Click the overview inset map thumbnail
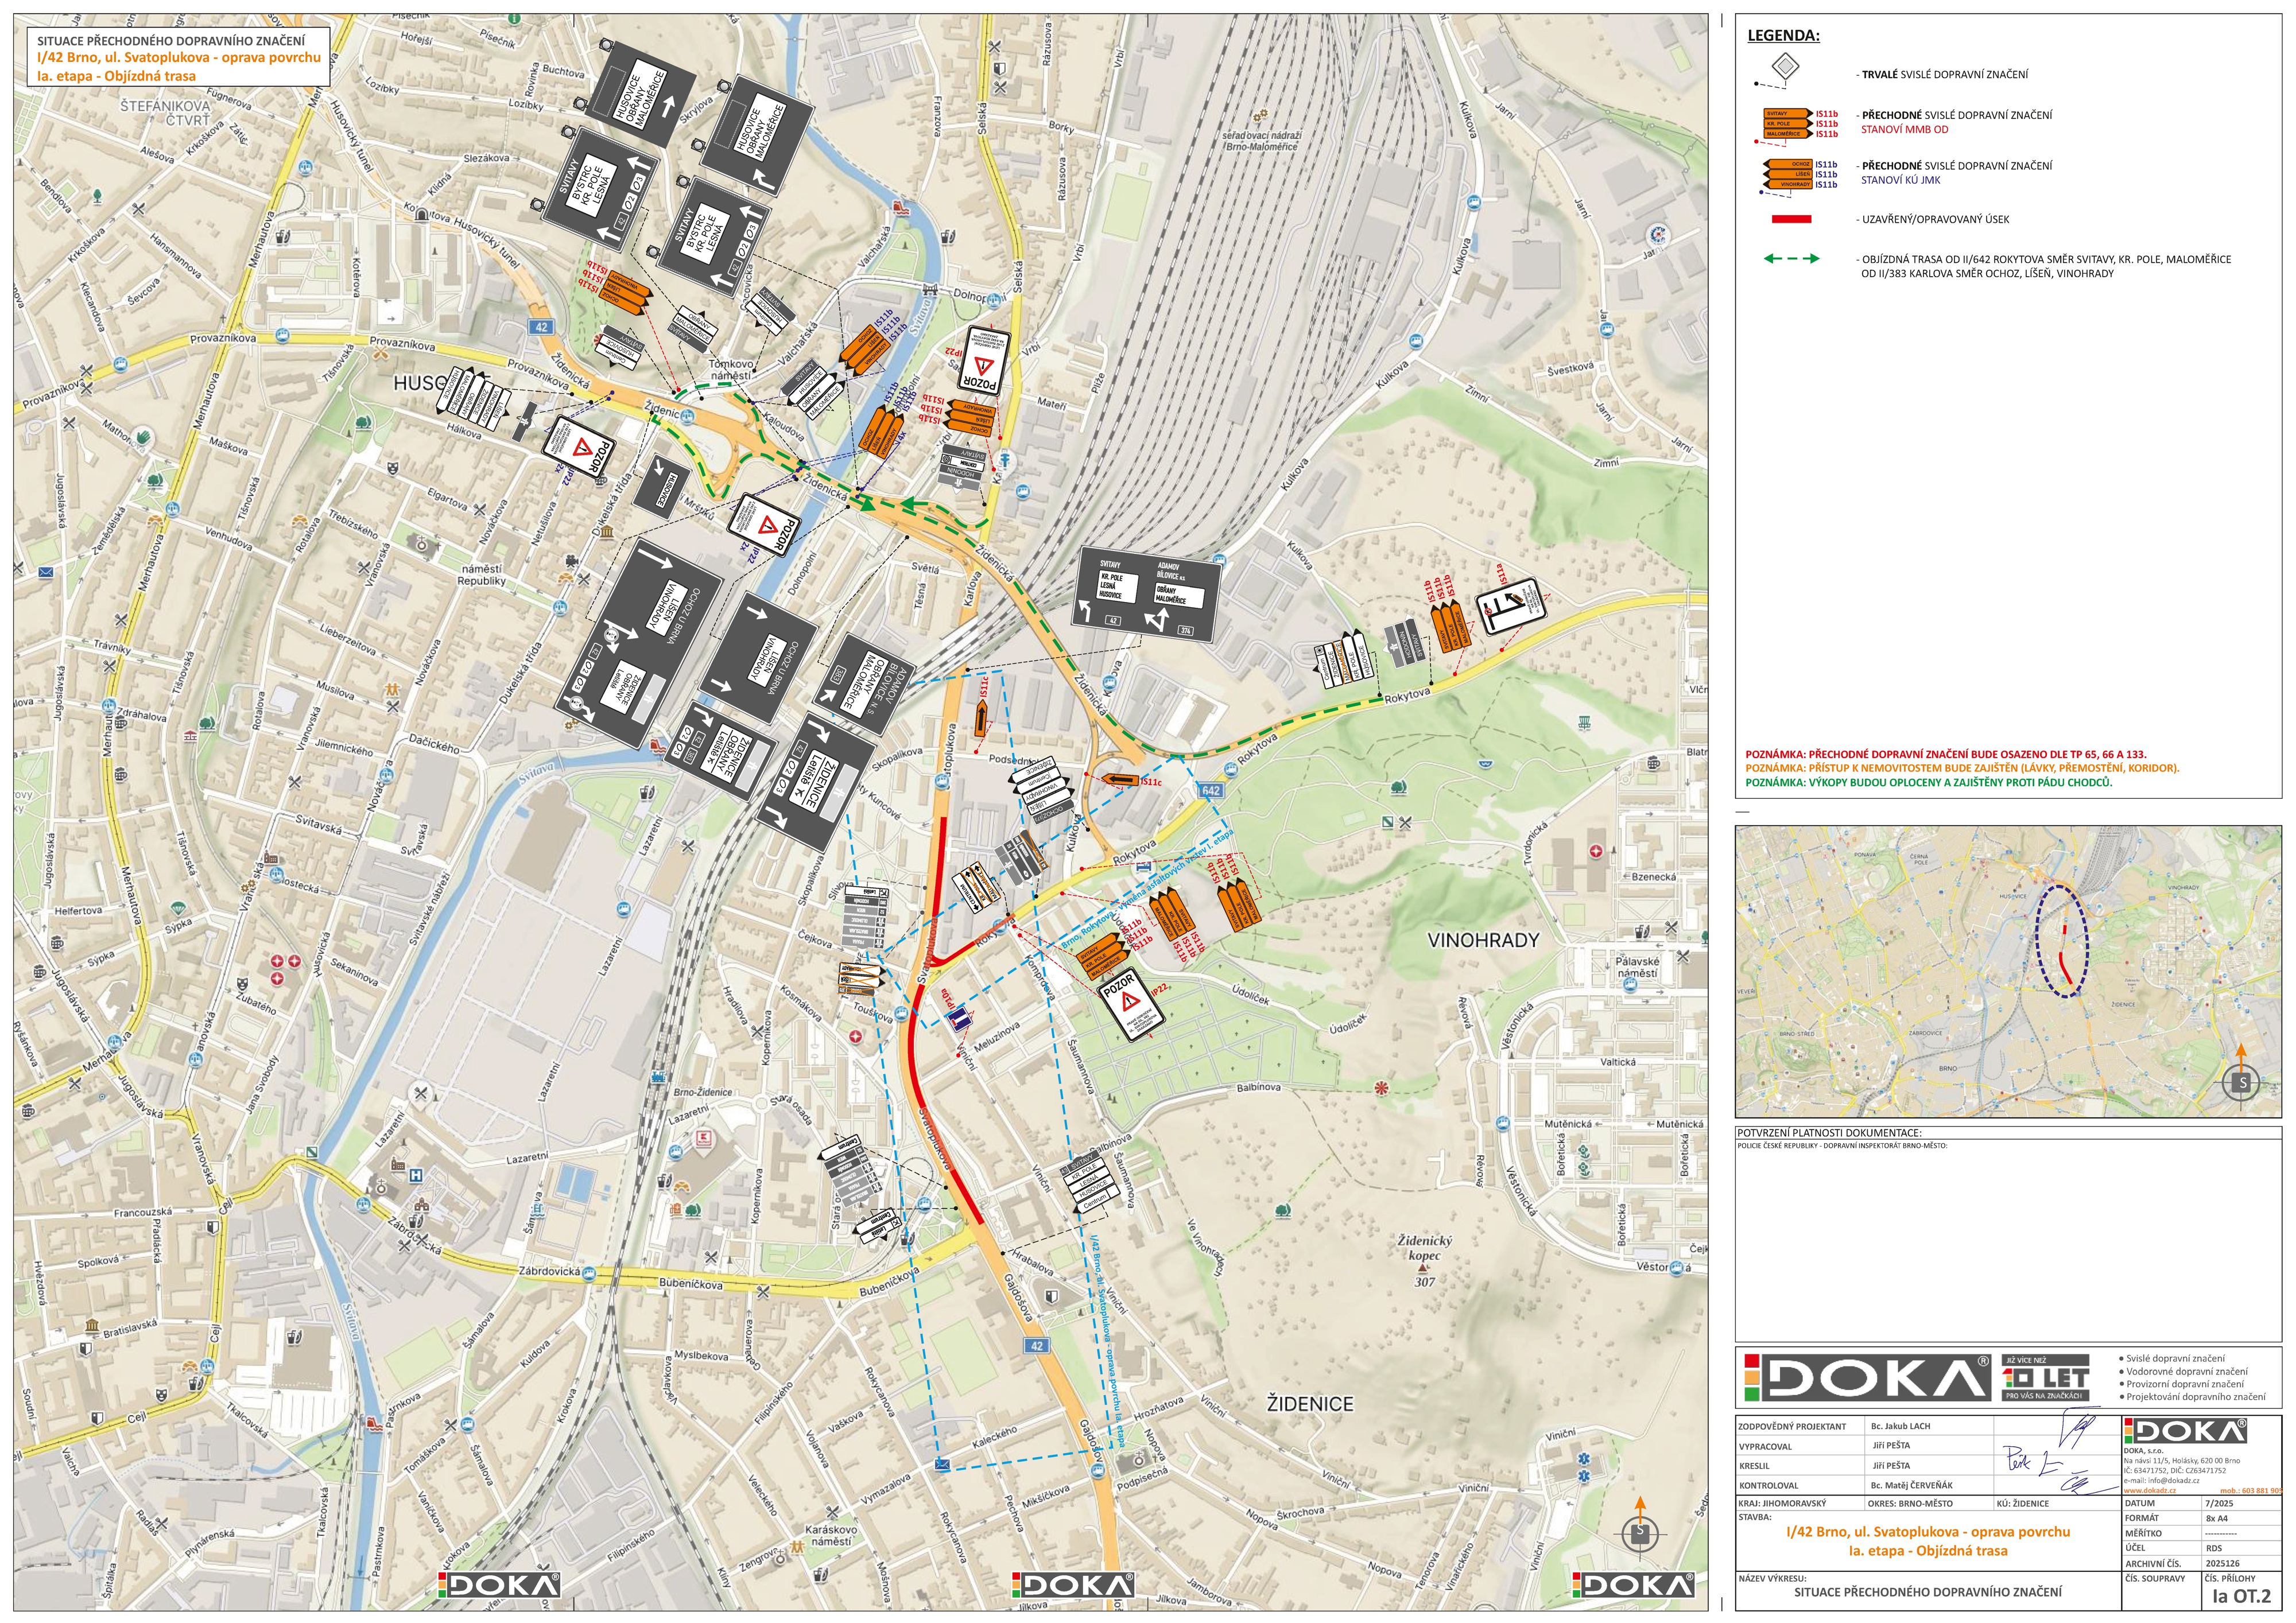The image size is (2296, 1623). click(x=2008, y=971)
